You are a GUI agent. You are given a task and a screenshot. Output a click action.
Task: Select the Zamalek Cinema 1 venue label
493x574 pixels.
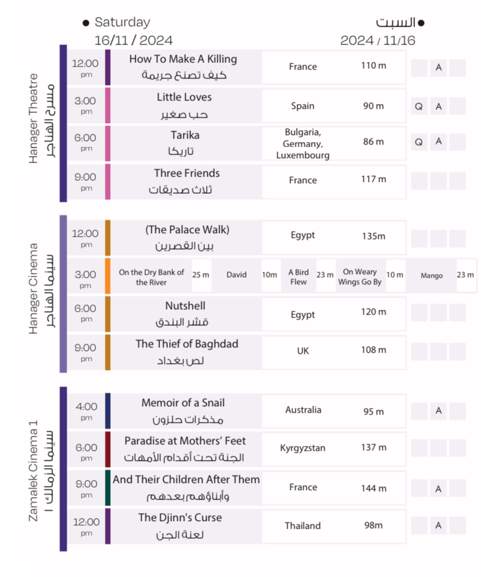click(33, 470)
